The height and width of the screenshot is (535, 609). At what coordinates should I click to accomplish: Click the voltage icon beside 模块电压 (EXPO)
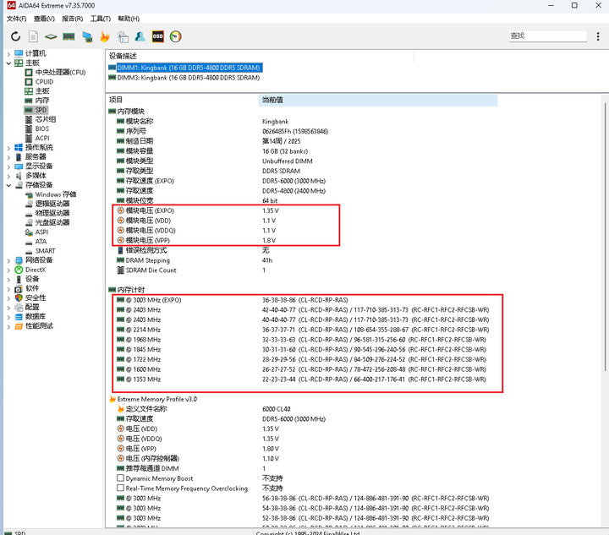[121, 210]
